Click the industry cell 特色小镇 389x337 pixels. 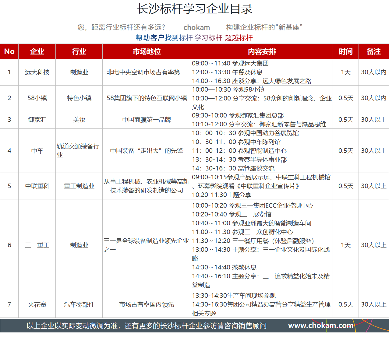pyautogui.click(x=79, y=98)
